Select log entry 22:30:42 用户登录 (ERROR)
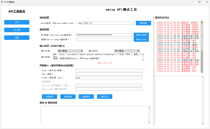Screen dimensions: 210x129 click(x=178, y=27)
